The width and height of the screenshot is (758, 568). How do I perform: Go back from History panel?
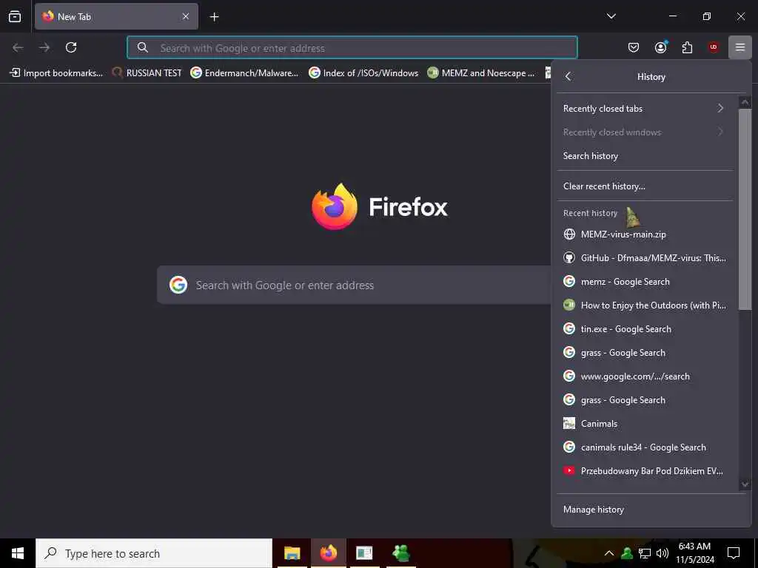click(x=568, y=76)
